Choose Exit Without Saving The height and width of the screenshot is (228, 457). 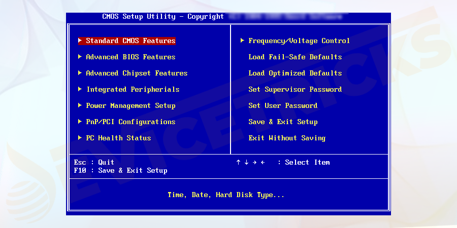coord(287,138)
